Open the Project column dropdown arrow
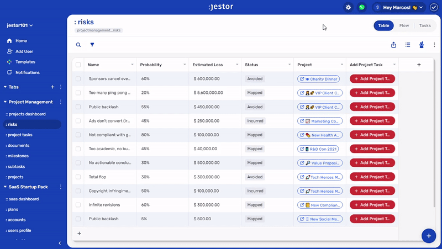This screenshot has height=249, width=442. (x=342, y=65)
